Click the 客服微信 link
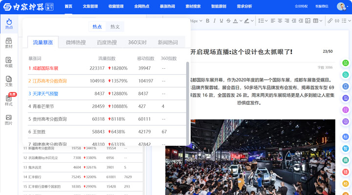352x195 pixels. coord(322,6)
